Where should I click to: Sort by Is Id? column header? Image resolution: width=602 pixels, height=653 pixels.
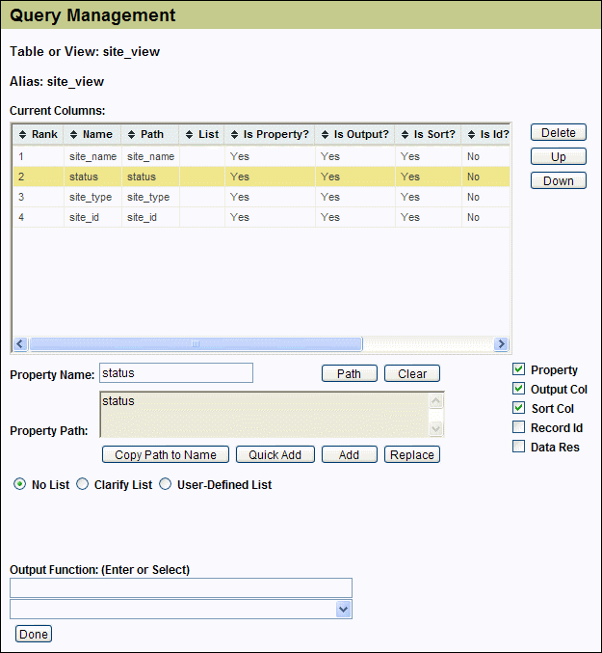pyautogui.click(x=485, y=134)
